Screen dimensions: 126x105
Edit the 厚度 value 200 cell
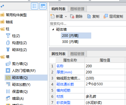105,72
